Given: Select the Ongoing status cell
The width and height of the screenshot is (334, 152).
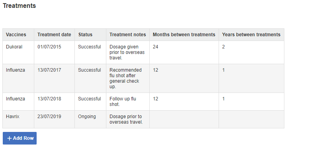Looking at the screenshot, I should pos(90,119).
